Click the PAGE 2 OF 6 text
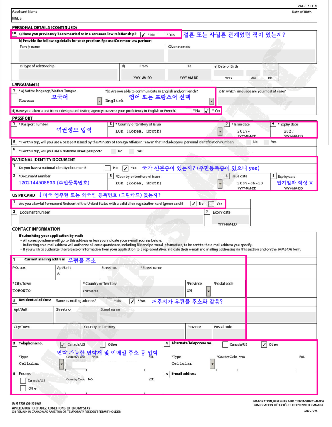332x427 pixels. click(307, 6)
